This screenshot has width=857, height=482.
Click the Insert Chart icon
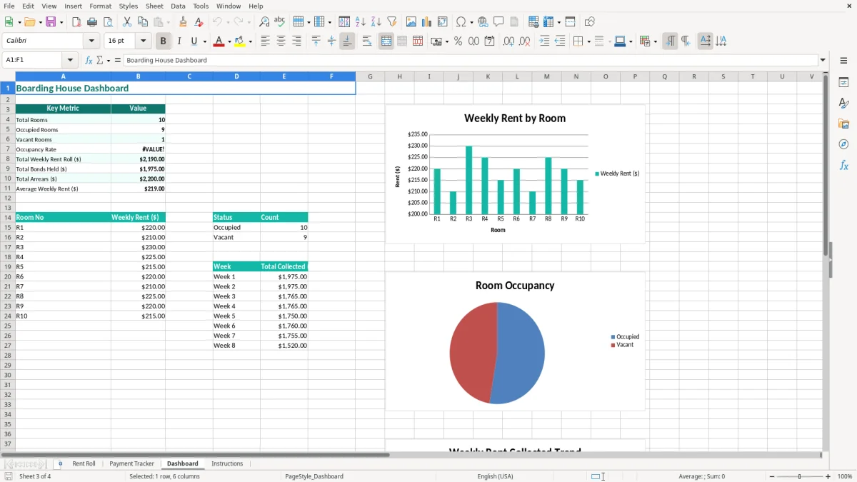click(x=427, y=22)
